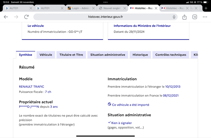Click the '7 ch' fiscal power value

pyautogui.click(x=48, y=92)
